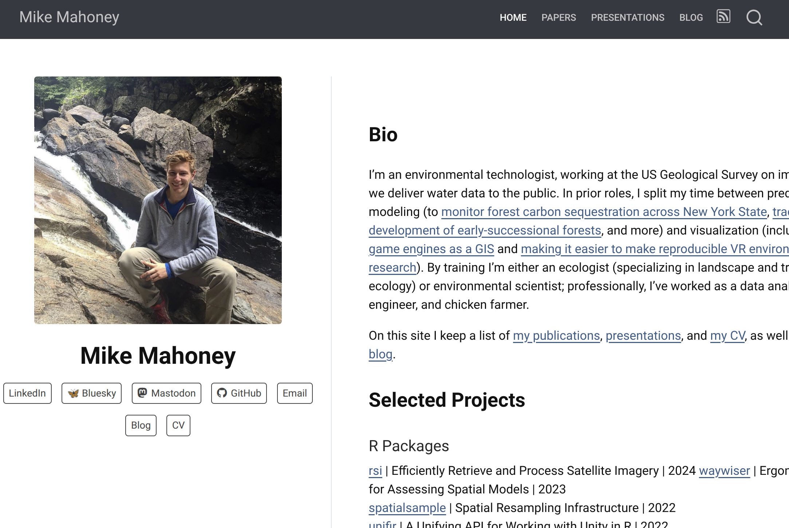Screen dimensions: 789x528
Task: Follow the "presentations" link in the bio
Action: [643, 336]
